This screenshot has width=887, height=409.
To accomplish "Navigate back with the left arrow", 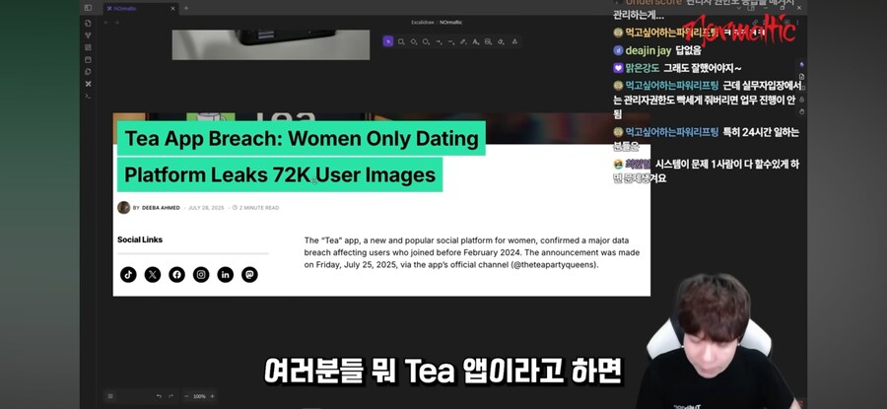I will click(x=105, y=22).
